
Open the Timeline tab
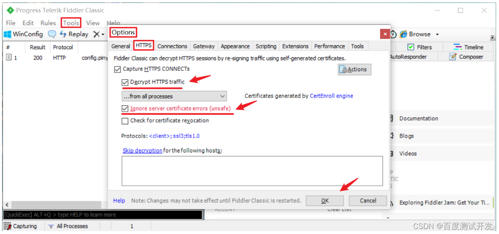[x=469, y=47]
